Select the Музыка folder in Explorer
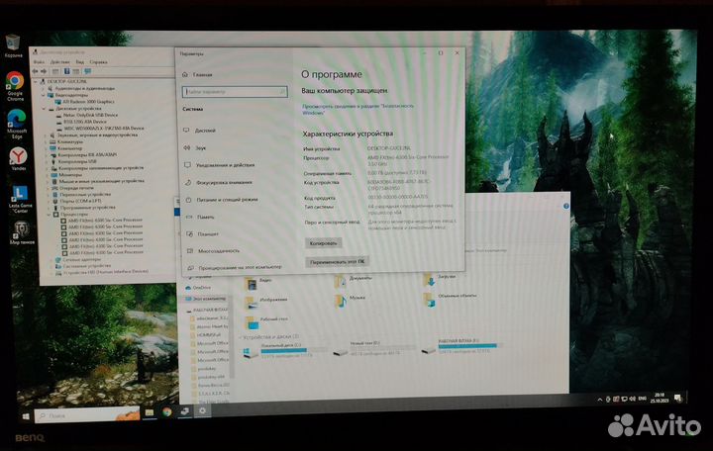Viewport: 713px width, 451px height. tap(351, 300)
